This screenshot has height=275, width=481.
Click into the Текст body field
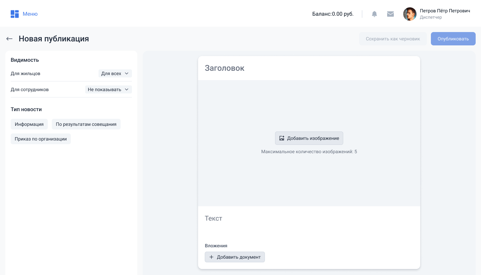[x=309, y=219]
